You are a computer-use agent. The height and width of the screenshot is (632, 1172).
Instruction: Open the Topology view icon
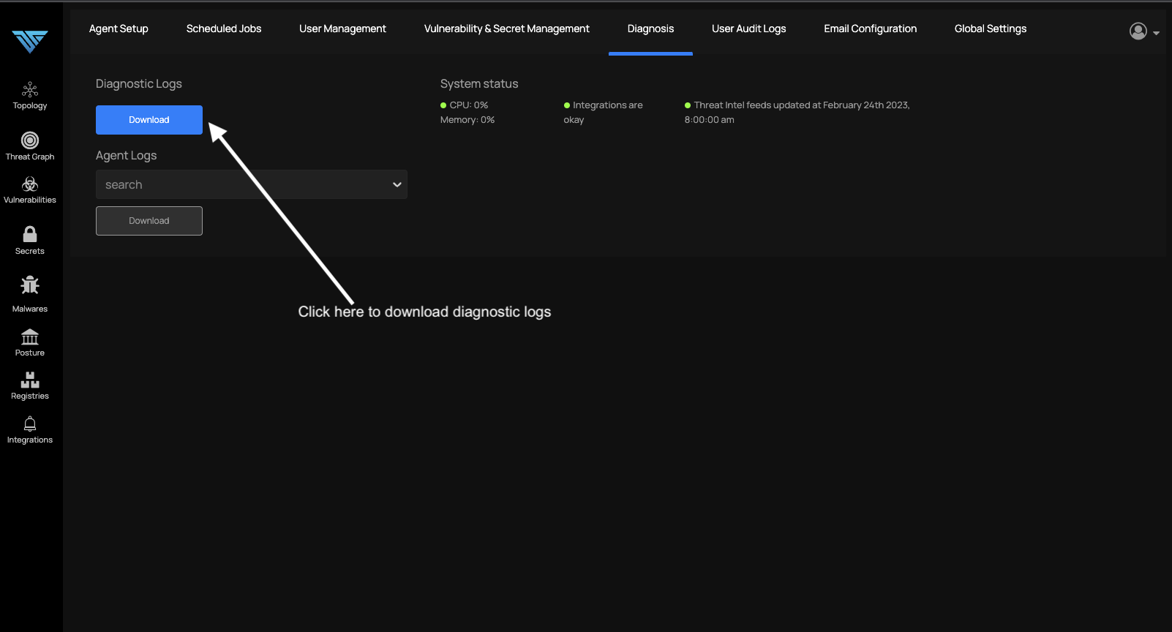tap(30, 89)
